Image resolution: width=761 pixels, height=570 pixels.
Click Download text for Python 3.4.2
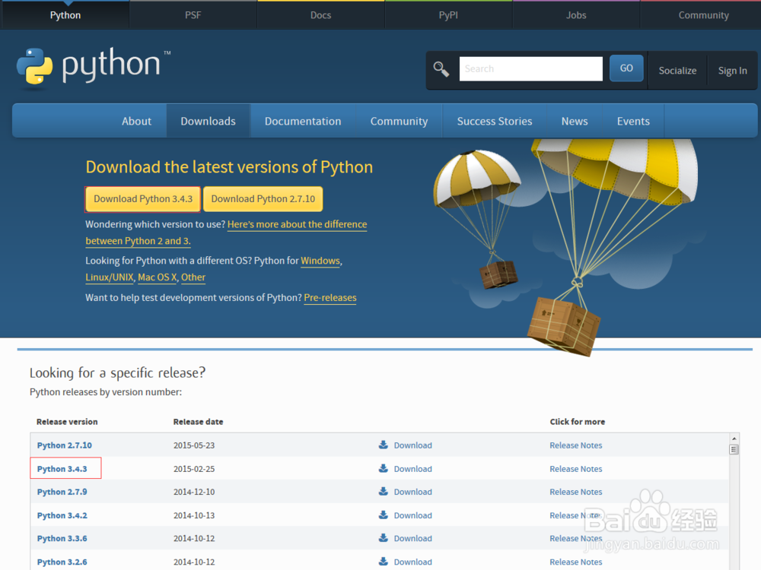(x=413, y=515)
